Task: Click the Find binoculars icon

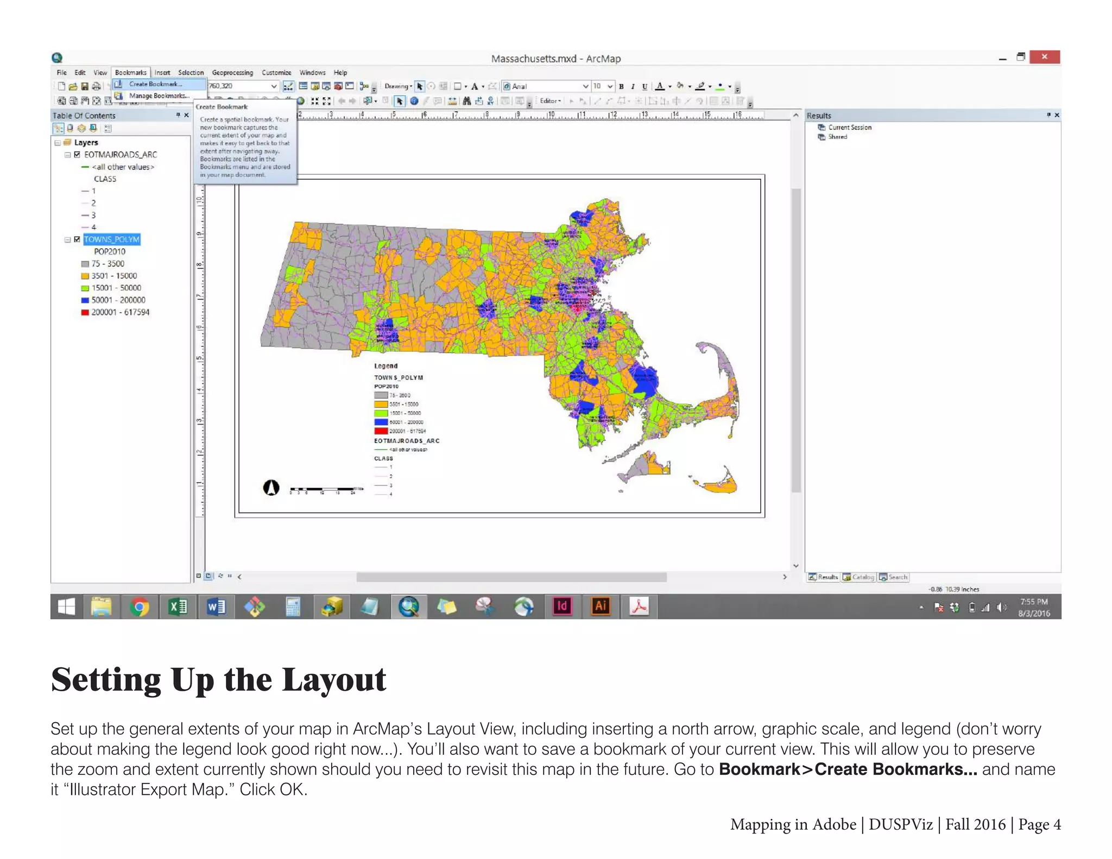Action: click(466, 101)
